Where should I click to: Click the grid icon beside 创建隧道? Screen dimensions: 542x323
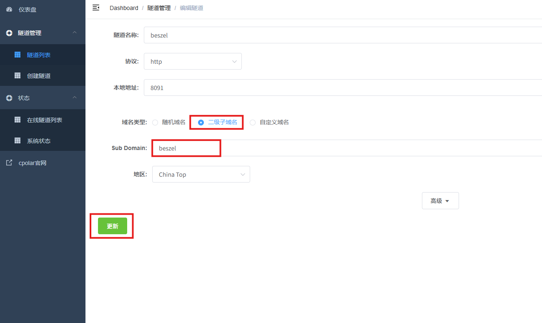[18, 75]
